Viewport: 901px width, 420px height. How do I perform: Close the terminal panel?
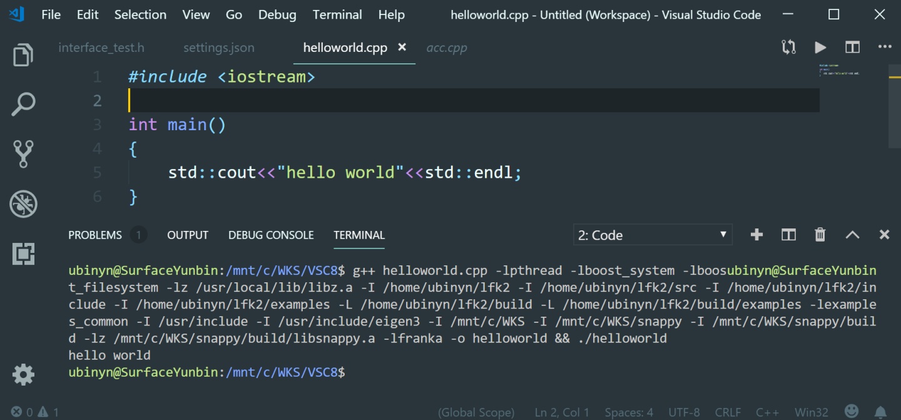(884, 235)
